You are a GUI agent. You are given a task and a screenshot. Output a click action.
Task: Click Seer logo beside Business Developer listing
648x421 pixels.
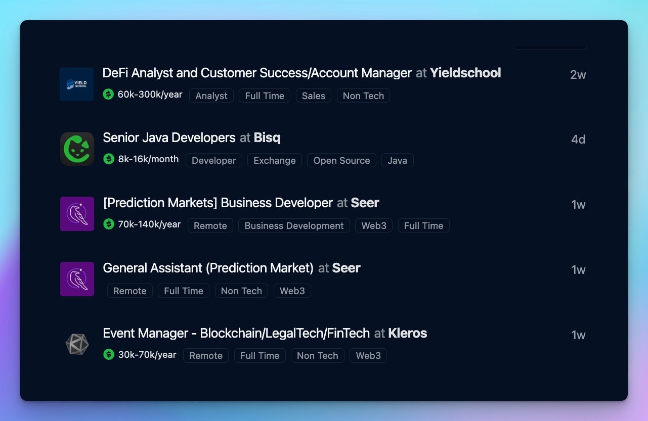[77, 214]
